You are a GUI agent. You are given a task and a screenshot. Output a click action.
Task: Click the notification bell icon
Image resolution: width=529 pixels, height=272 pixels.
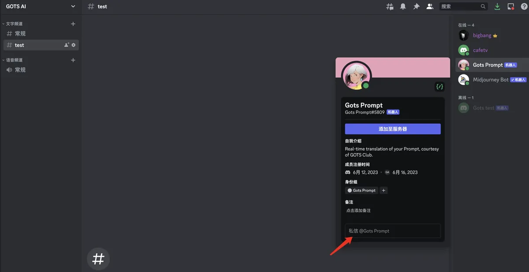coord(403,7)
